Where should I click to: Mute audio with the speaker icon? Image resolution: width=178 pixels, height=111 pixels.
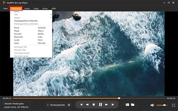tap(152, 105)
